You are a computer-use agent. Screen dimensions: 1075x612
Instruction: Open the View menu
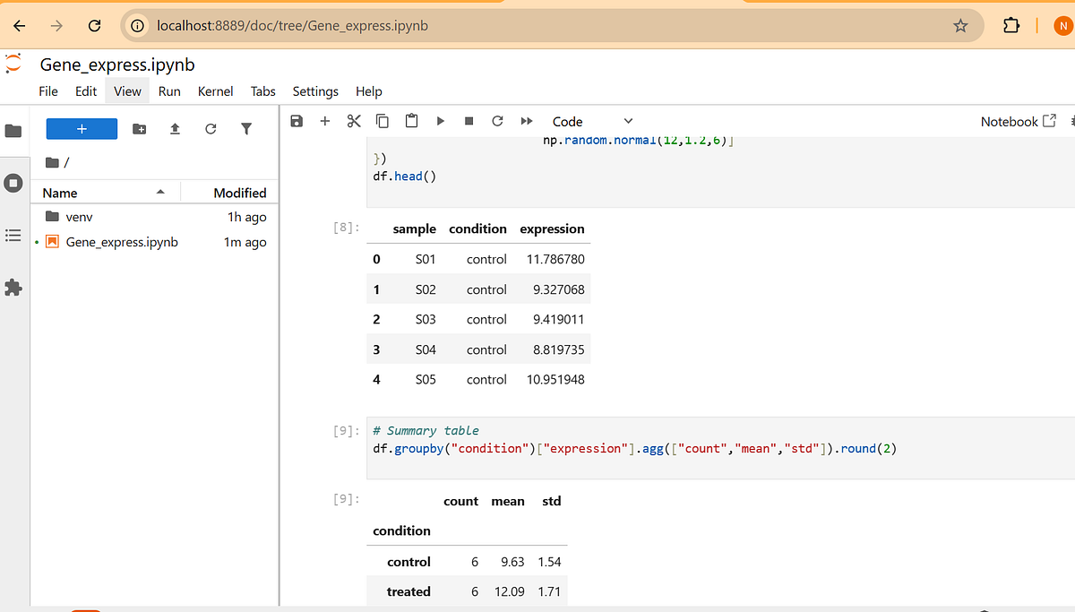coord(127,91)
